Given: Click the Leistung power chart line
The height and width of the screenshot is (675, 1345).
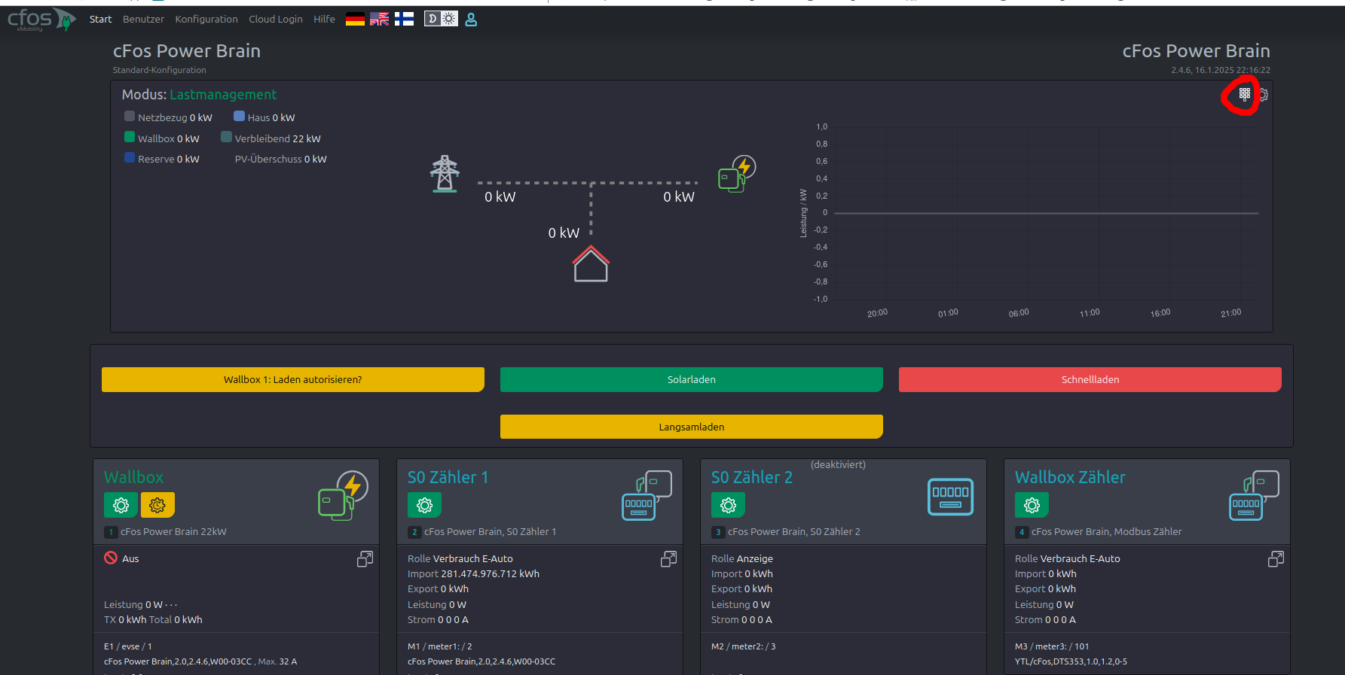Looking at the screenshot, I should coord(1046,214).
